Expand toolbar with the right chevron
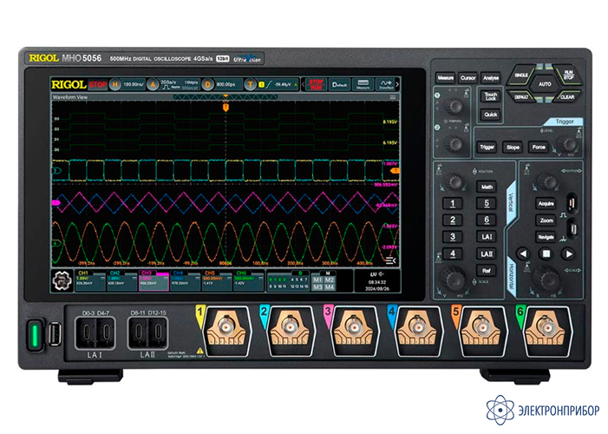The image size is (608, 434). [397, 84]
